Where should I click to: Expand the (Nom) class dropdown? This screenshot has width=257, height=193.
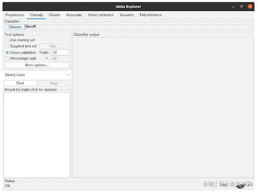[37, 75]
